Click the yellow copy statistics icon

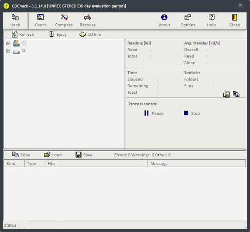[x=226, y=94]
